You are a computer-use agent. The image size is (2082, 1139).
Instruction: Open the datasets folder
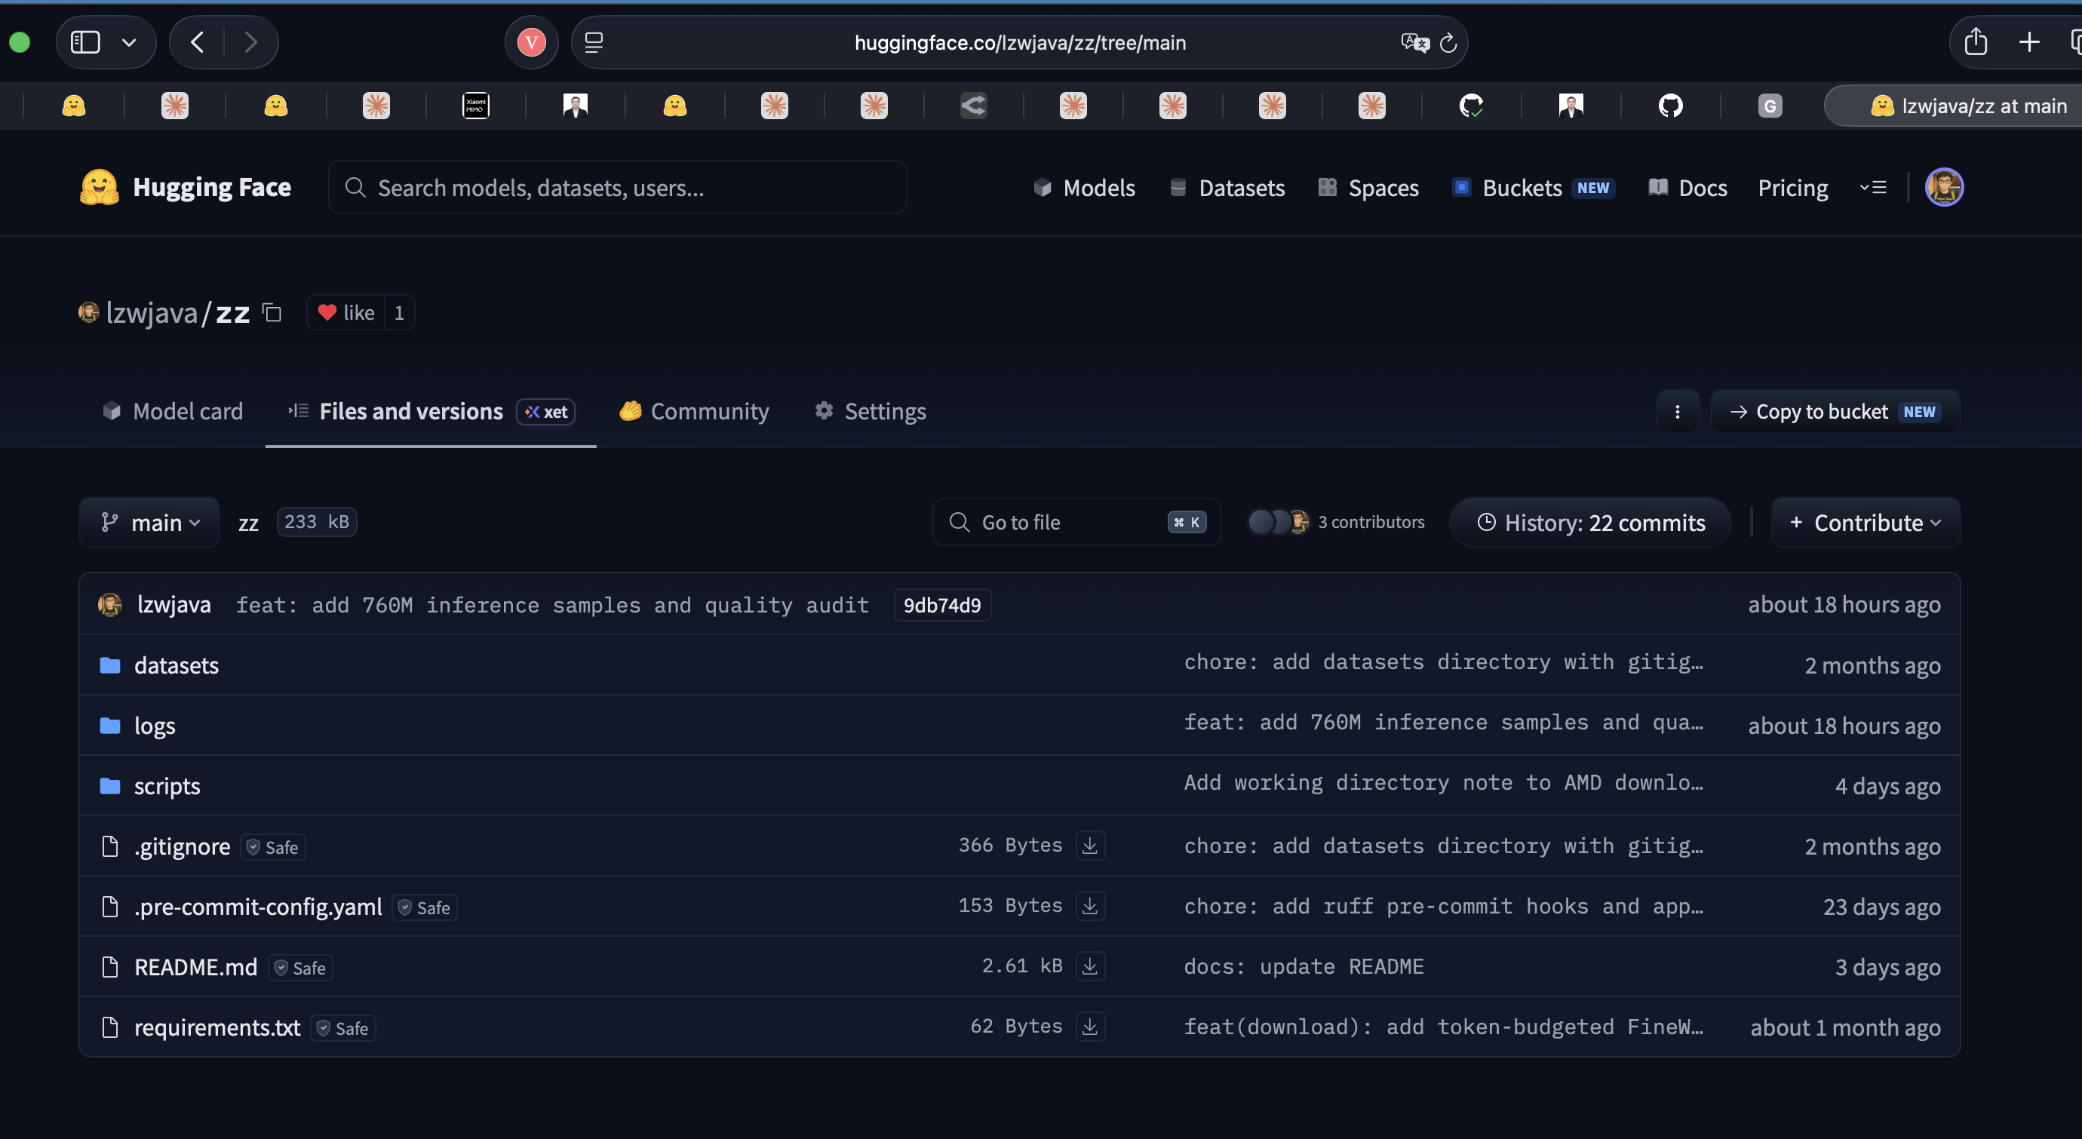[177, 665]
